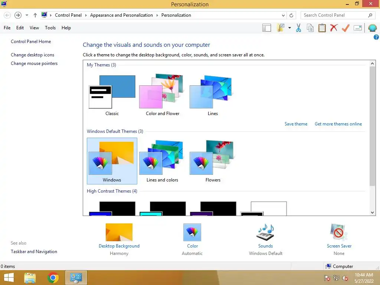The image size is (380, 285).
Task: Select the Lines theme in My Themes
Action: 213,95
